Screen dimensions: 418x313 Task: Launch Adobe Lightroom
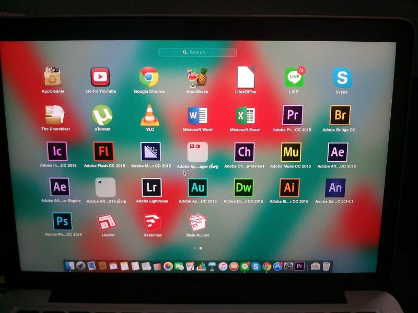[x=152, y=187]
